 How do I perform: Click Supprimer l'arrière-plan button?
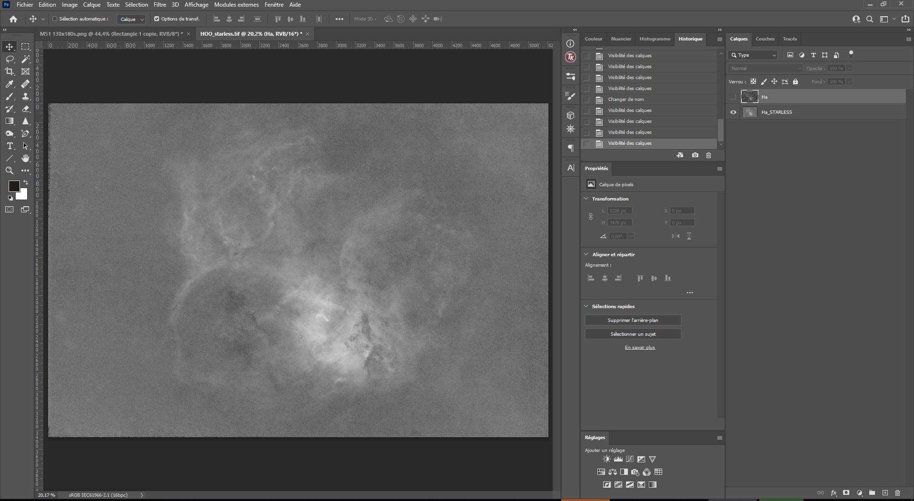click(x=633, y=320)
